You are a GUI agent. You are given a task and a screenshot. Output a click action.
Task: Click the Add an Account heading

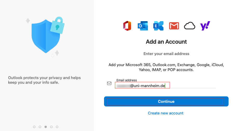(166, 42)
